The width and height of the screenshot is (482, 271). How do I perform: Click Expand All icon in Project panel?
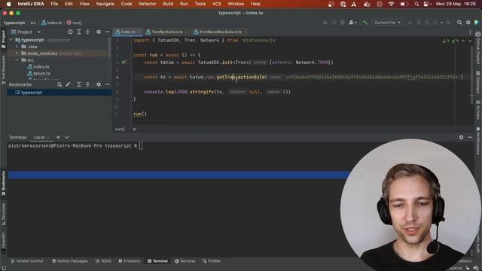point(79,32)
